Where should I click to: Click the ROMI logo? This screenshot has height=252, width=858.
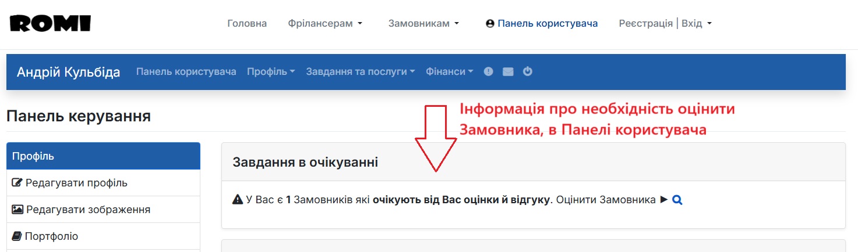(x=50, y=23)
